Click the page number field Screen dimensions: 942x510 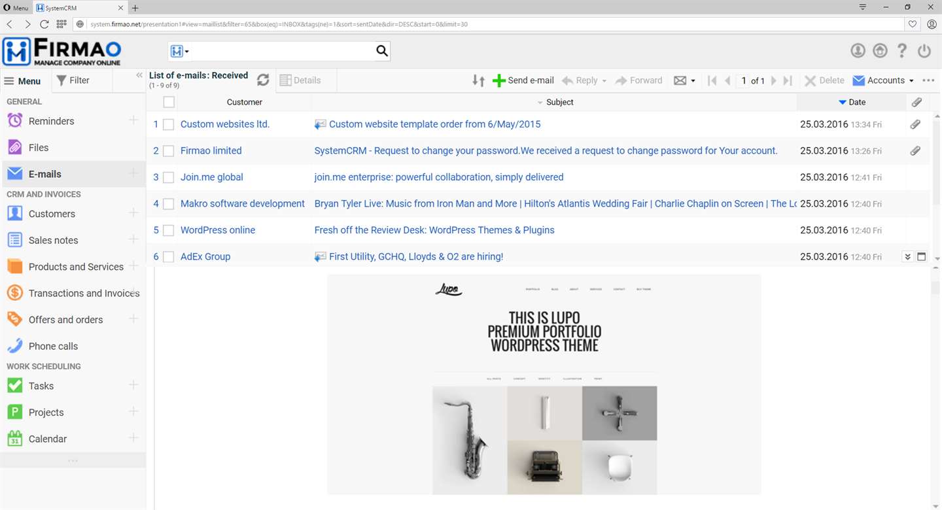click(x=744, y=80)
